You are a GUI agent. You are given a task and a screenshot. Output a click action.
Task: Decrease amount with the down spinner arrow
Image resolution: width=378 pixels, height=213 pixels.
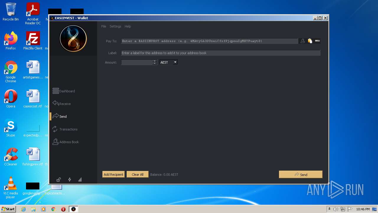(154, 64)
